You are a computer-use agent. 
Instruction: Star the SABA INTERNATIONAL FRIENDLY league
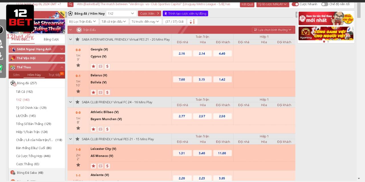tap(77, 40)
